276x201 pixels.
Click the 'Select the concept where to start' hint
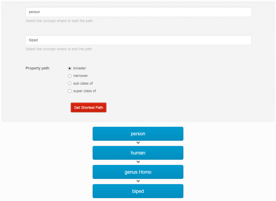(59, 21)
